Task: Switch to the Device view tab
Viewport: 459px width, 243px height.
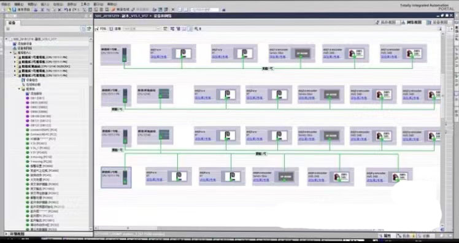Action: click(438, 22)
